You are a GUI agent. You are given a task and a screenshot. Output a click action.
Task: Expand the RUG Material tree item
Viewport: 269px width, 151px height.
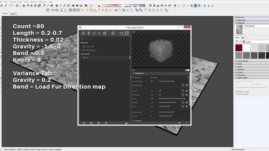pos(81,50)
